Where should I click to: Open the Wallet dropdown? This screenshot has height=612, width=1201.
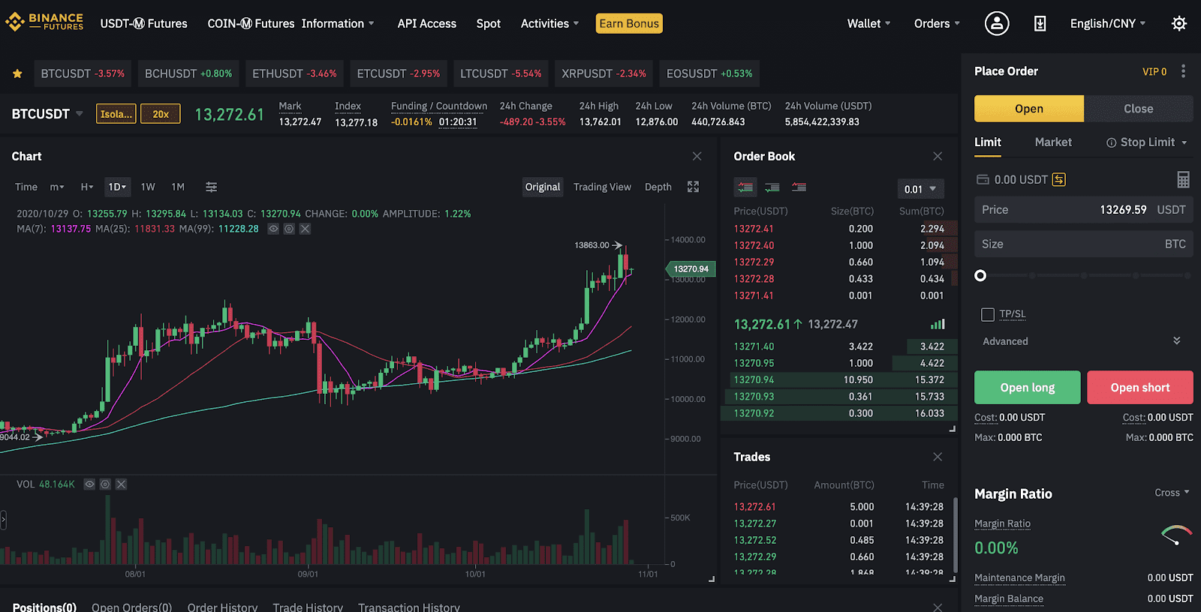pyautogui.click(x=869, y=23)
